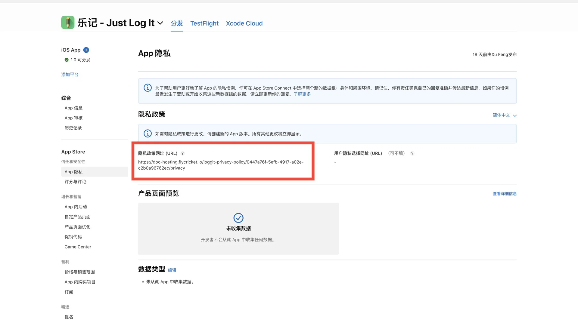The width and height of the screenshot is (578, 320).
Task: Open the Xcode Cloud tab
Action: click(x=244, y=23)
